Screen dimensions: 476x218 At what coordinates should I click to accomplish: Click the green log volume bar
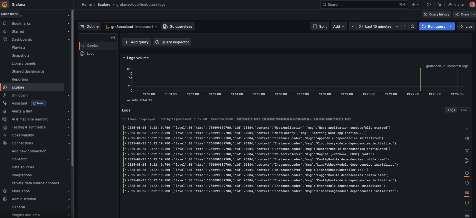pos(420,79)
